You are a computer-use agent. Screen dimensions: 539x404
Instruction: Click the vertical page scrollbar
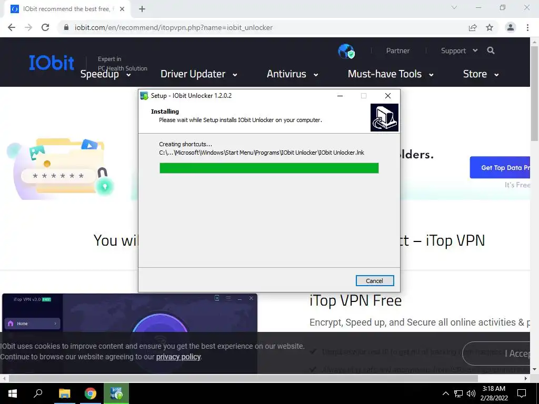tap(535, 94)
